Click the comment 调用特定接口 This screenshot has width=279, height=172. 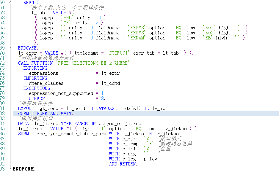(x=36, y=118)
